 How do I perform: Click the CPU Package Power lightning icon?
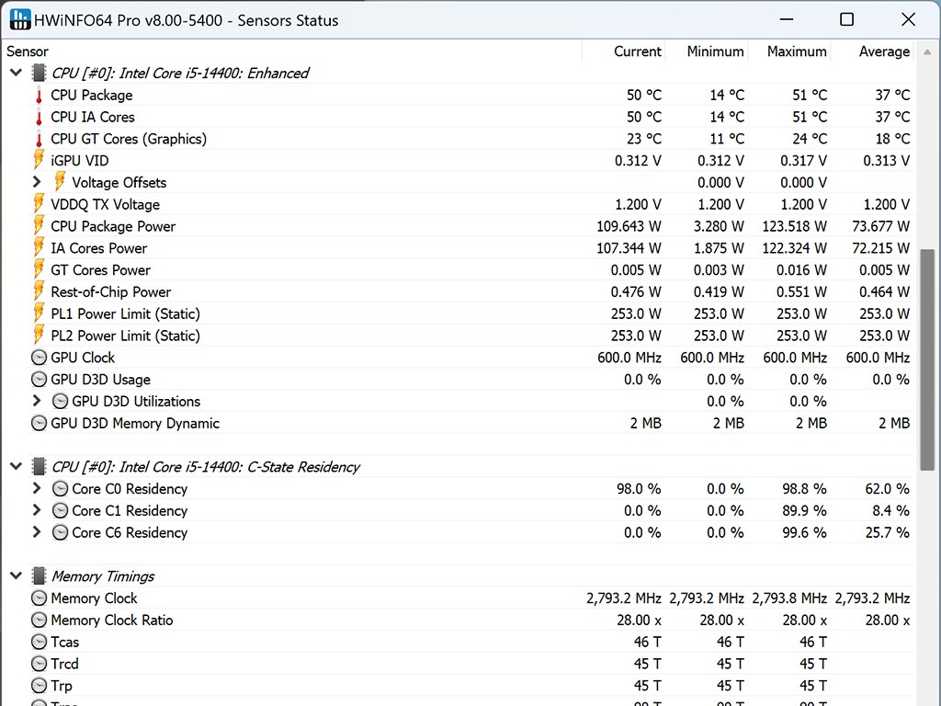39,226
